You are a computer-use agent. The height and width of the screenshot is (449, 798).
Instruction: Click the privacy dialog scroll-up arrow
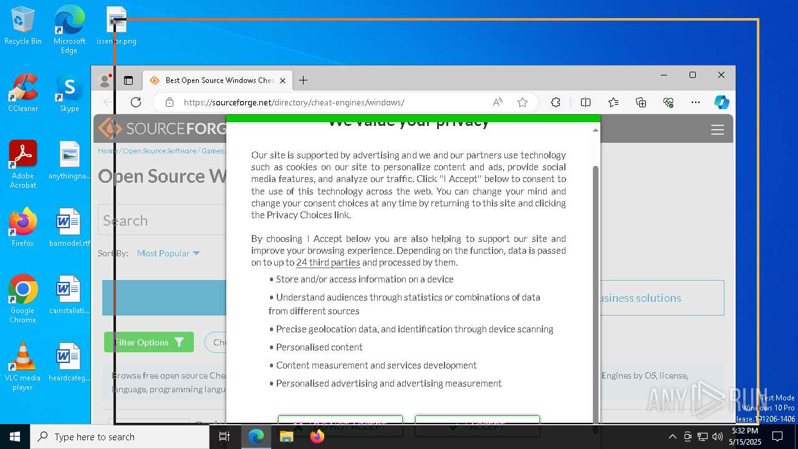595,130
